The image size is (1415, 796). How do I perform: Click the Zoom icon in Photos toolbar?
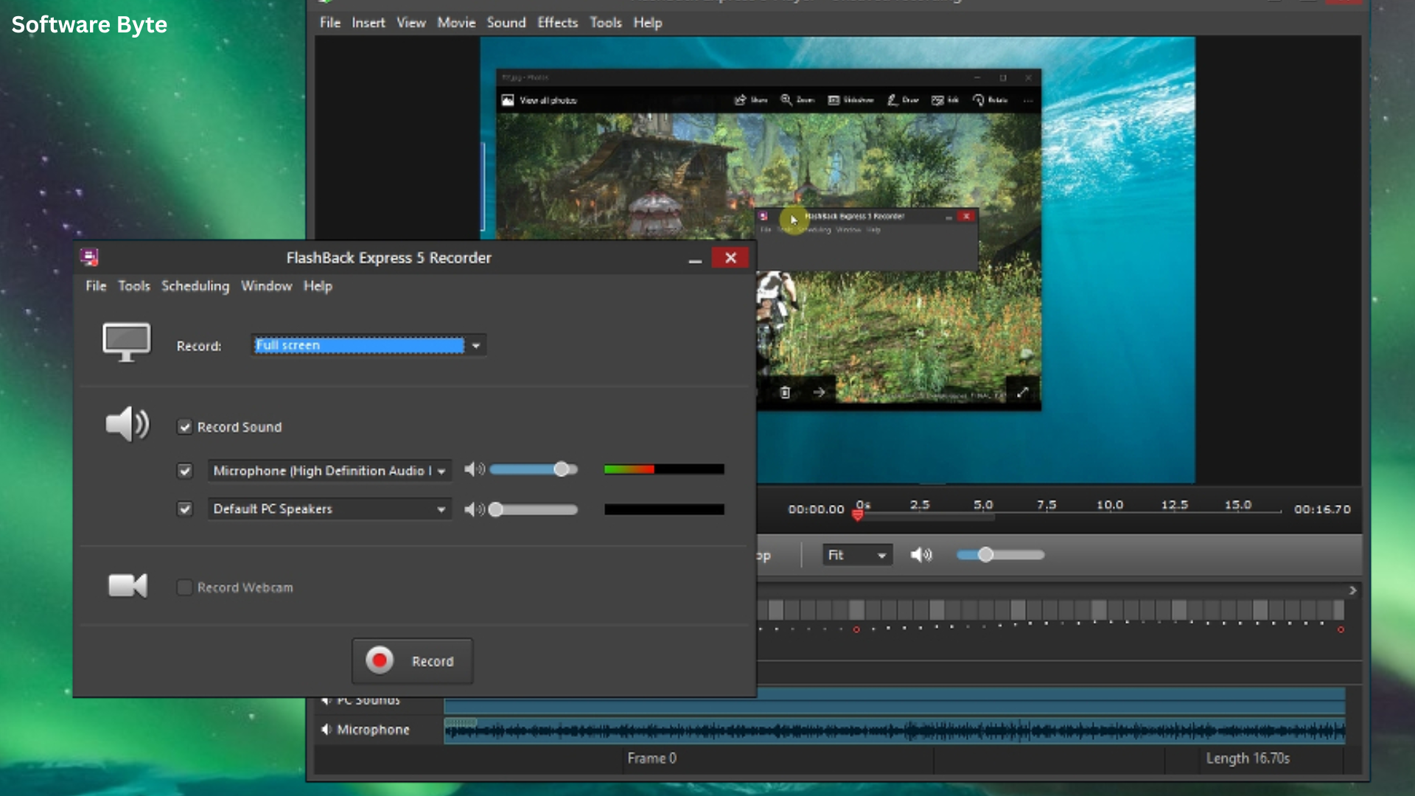pyautogui.click(x=786, y=99)
